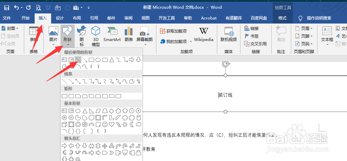Click the 图标 (Icons) bird button

tap(82, 36)
